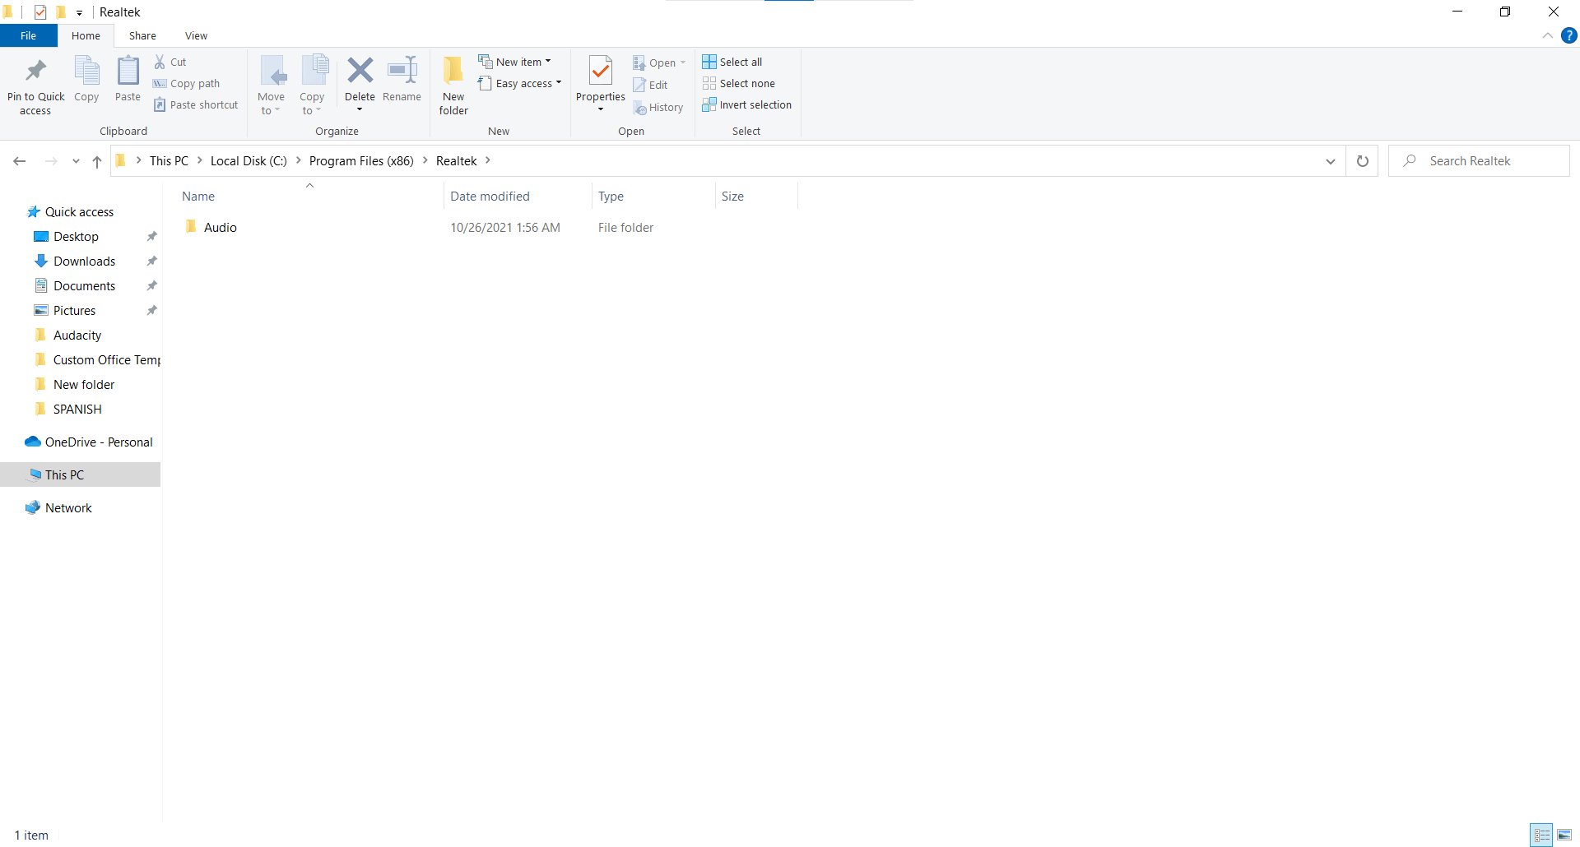The image size is (1580, 847).
Task: Switch to the View tab
Action: pos(196,36)
